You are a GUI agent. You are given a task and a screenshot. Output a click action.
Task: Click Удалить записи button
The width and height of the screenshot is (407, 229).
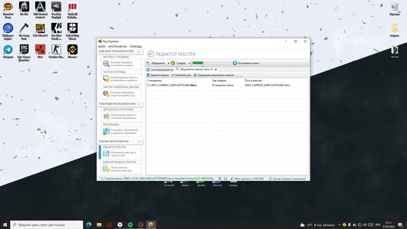[x=158, y=75]
